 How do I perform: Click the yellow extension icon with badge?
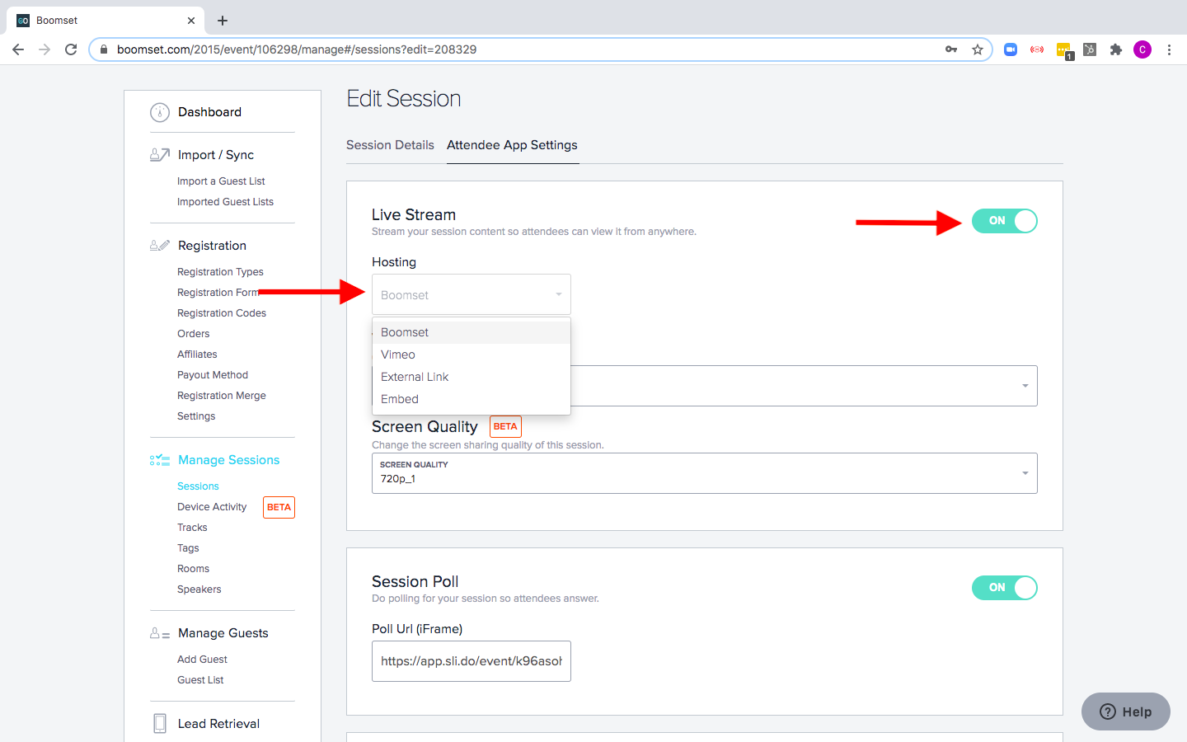pos(1064,51)
